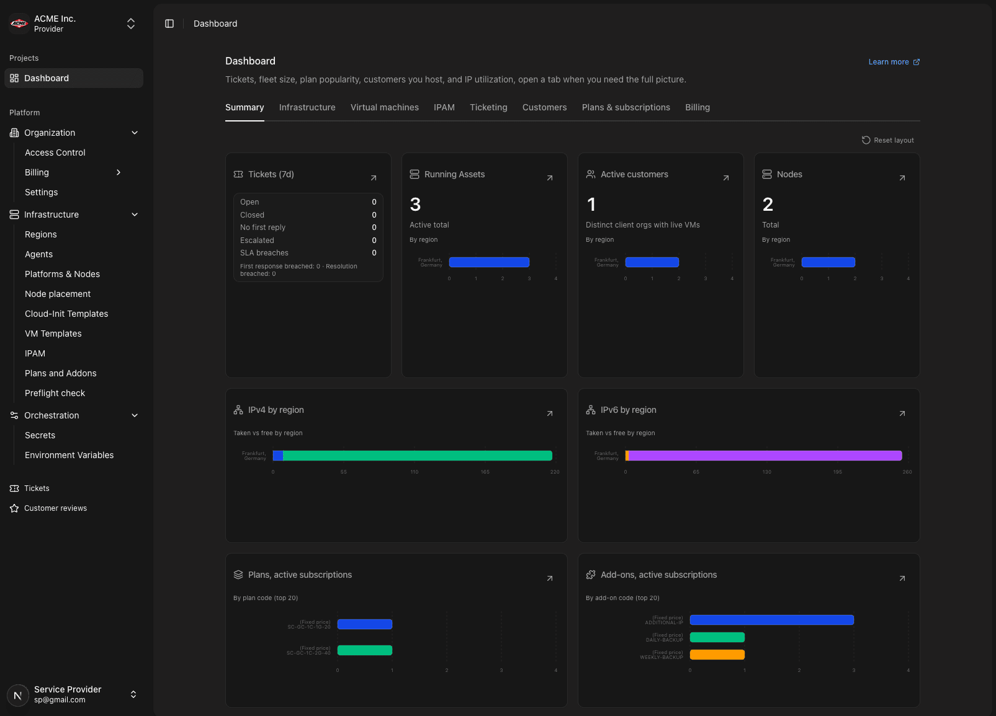996x716 pixels.
Task: Open the Dashboard sidebar item
Action: tap(74, 78)
